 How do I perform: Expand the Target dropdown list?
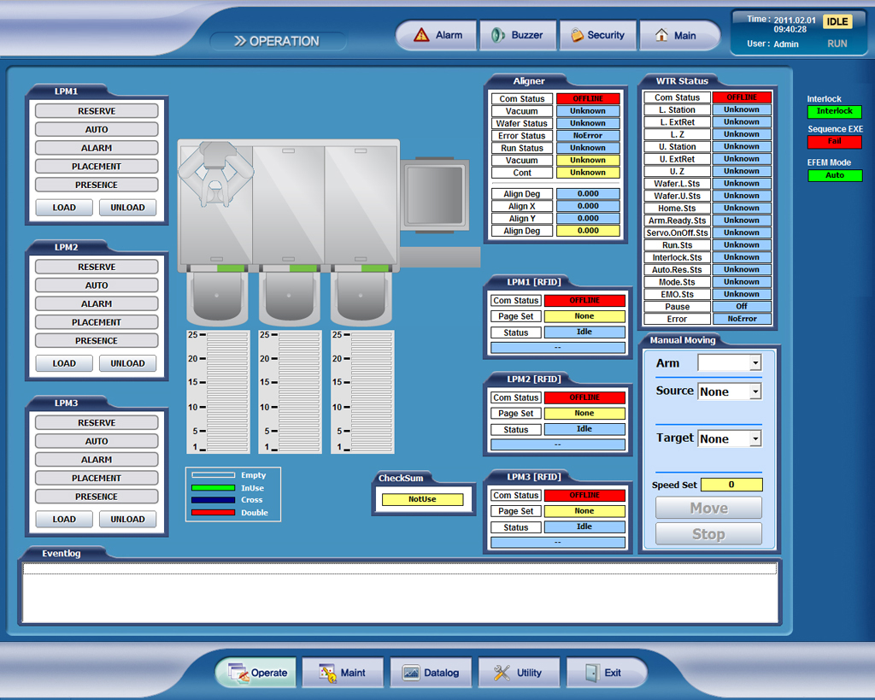coord(755,438)
